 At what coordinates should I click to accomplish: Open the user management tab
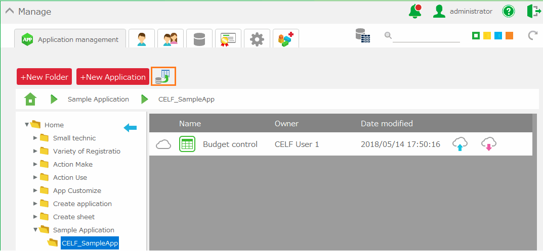pyautogui.click(x=142, y=39)
